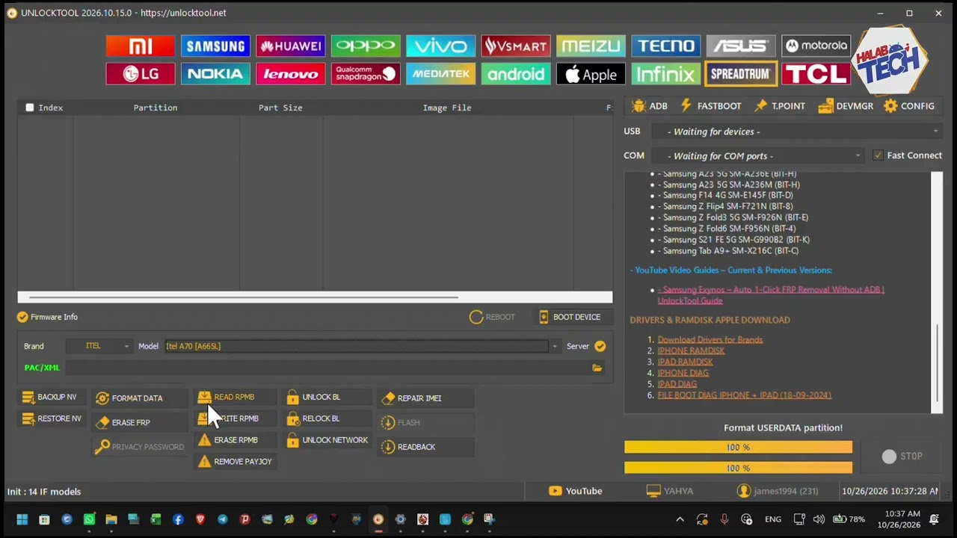Open the ADB tab
The height and width of the screenshot is (538, 957).
pyautogui.click(x=649, y=106)
